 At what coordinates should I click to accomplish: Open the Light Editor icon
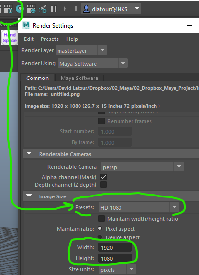[42, 9]
